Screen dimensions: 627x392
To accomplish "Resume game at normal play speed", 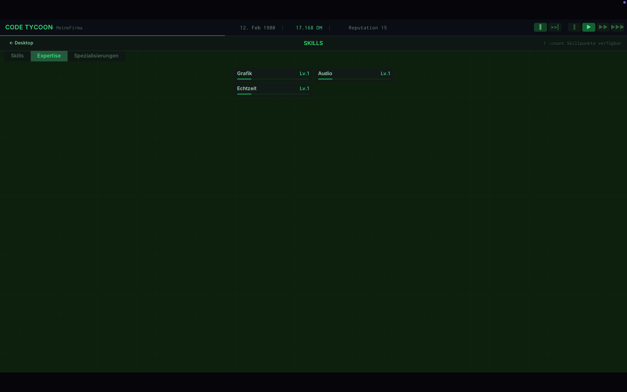I will [x=589, y=27].
